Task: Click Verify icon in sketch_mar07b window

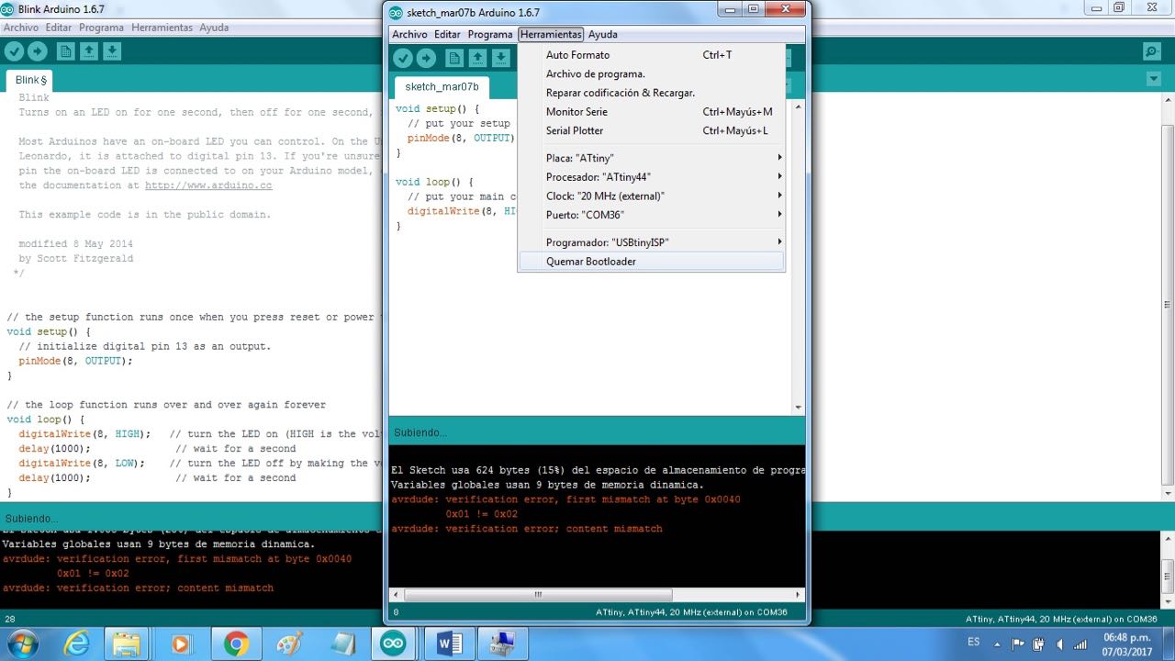Action: tap(403, 58)
